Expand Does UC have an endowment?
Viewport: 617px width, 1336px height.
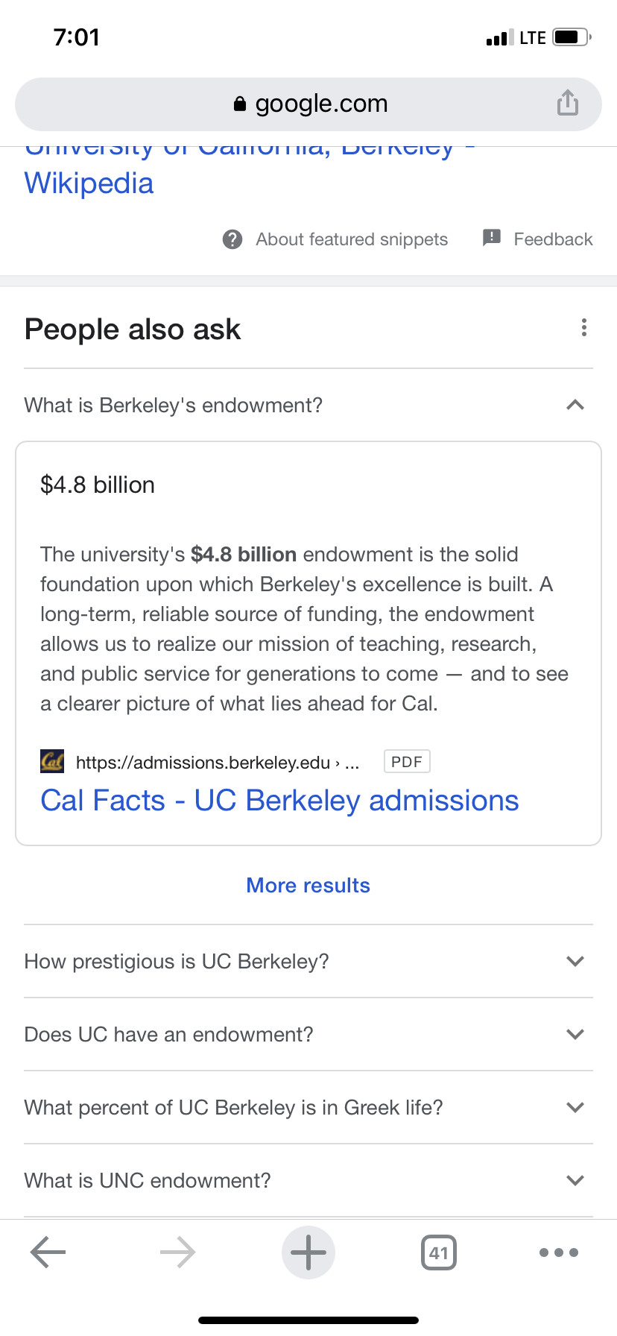pyautogui.click(x=308, y=1034)
